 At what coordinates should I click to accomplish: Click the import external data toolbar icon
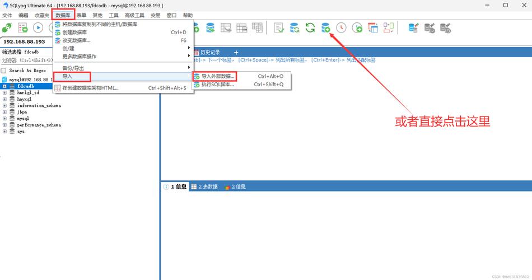coord(326,27)
